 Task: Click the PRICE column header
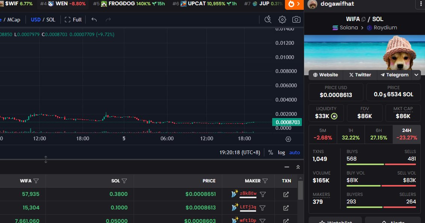209,181
